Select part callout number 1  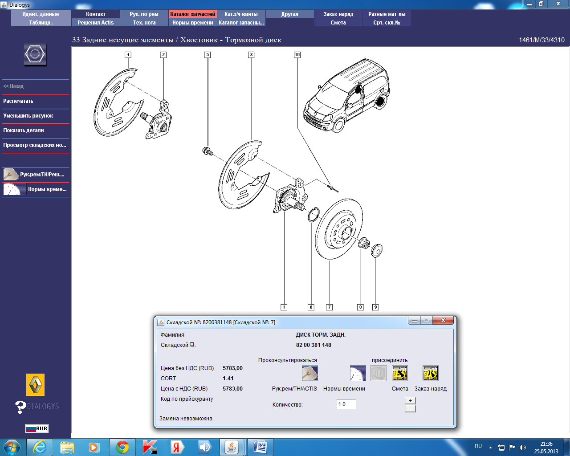coord(284,307)
